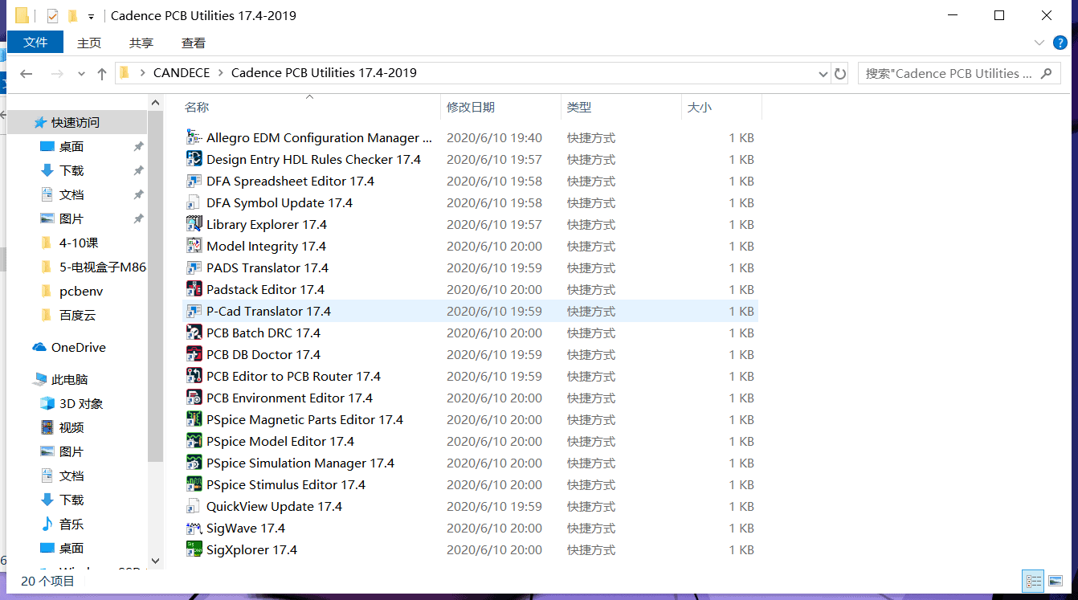Screen dimensions: 1078x600
Task: Open 5-电视盒子M86 quick access folder
Action: point(92,267)
